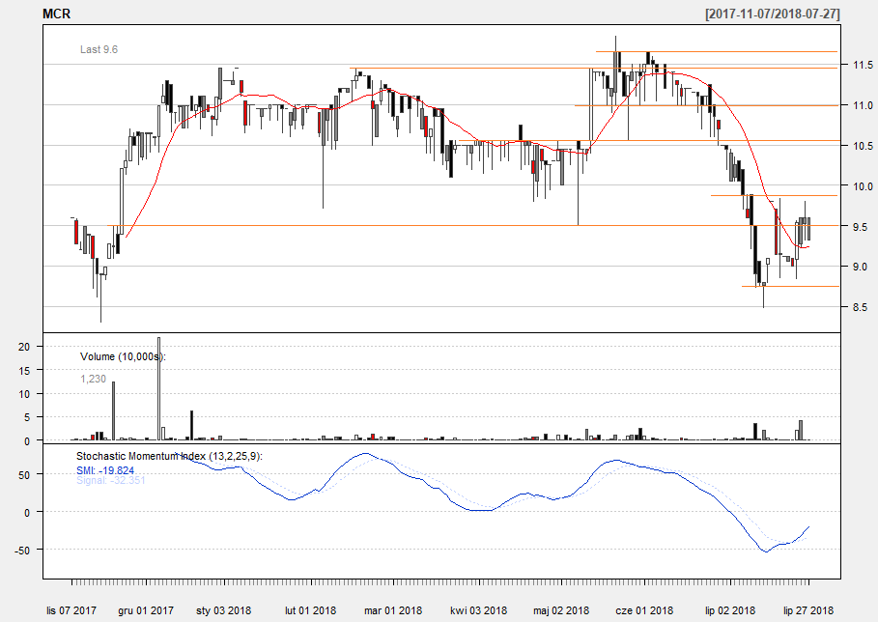Click the 10.0 price axis label
The height and width of the screenshot is (622, 878).
(863, 186)
